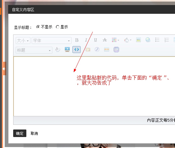Click the purple BM icon
Screen dimensions: 175x148
pos(116,50)
